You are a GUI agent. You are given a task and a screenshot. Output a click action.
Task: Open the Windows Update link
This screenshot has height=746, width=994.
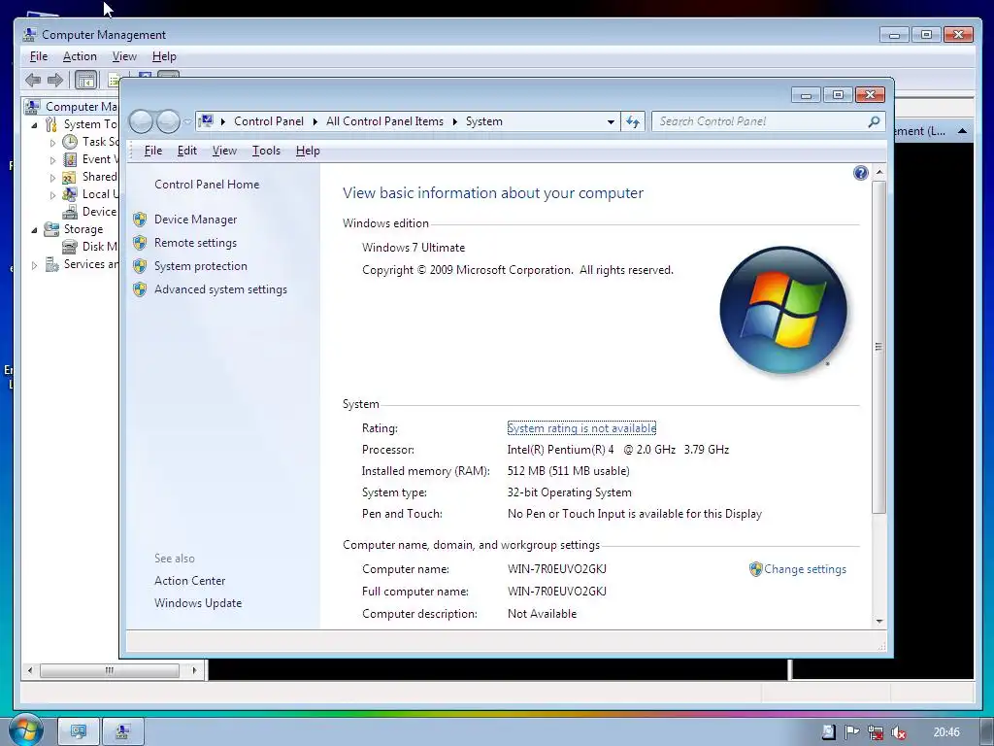[198, 603]
